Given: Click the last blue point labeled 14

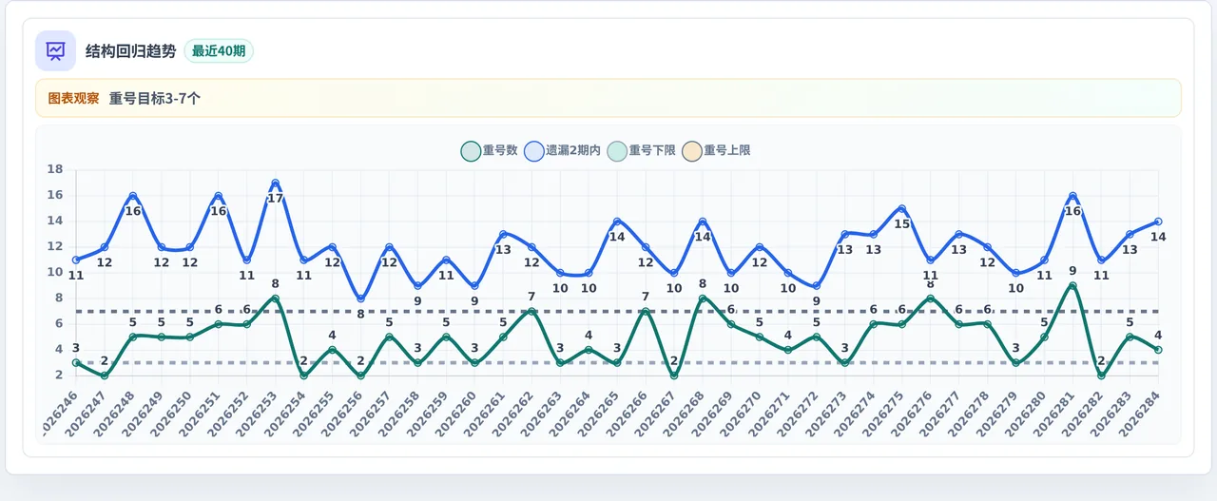Looking at the screenshot, I should (x=1158, y=222).
